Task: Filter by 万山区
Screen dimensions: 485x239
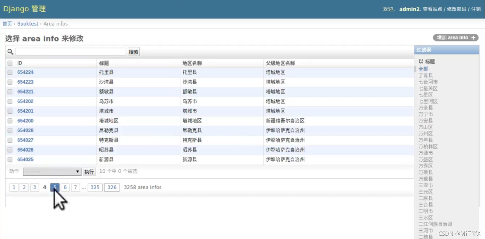Action: click(426, 127)
